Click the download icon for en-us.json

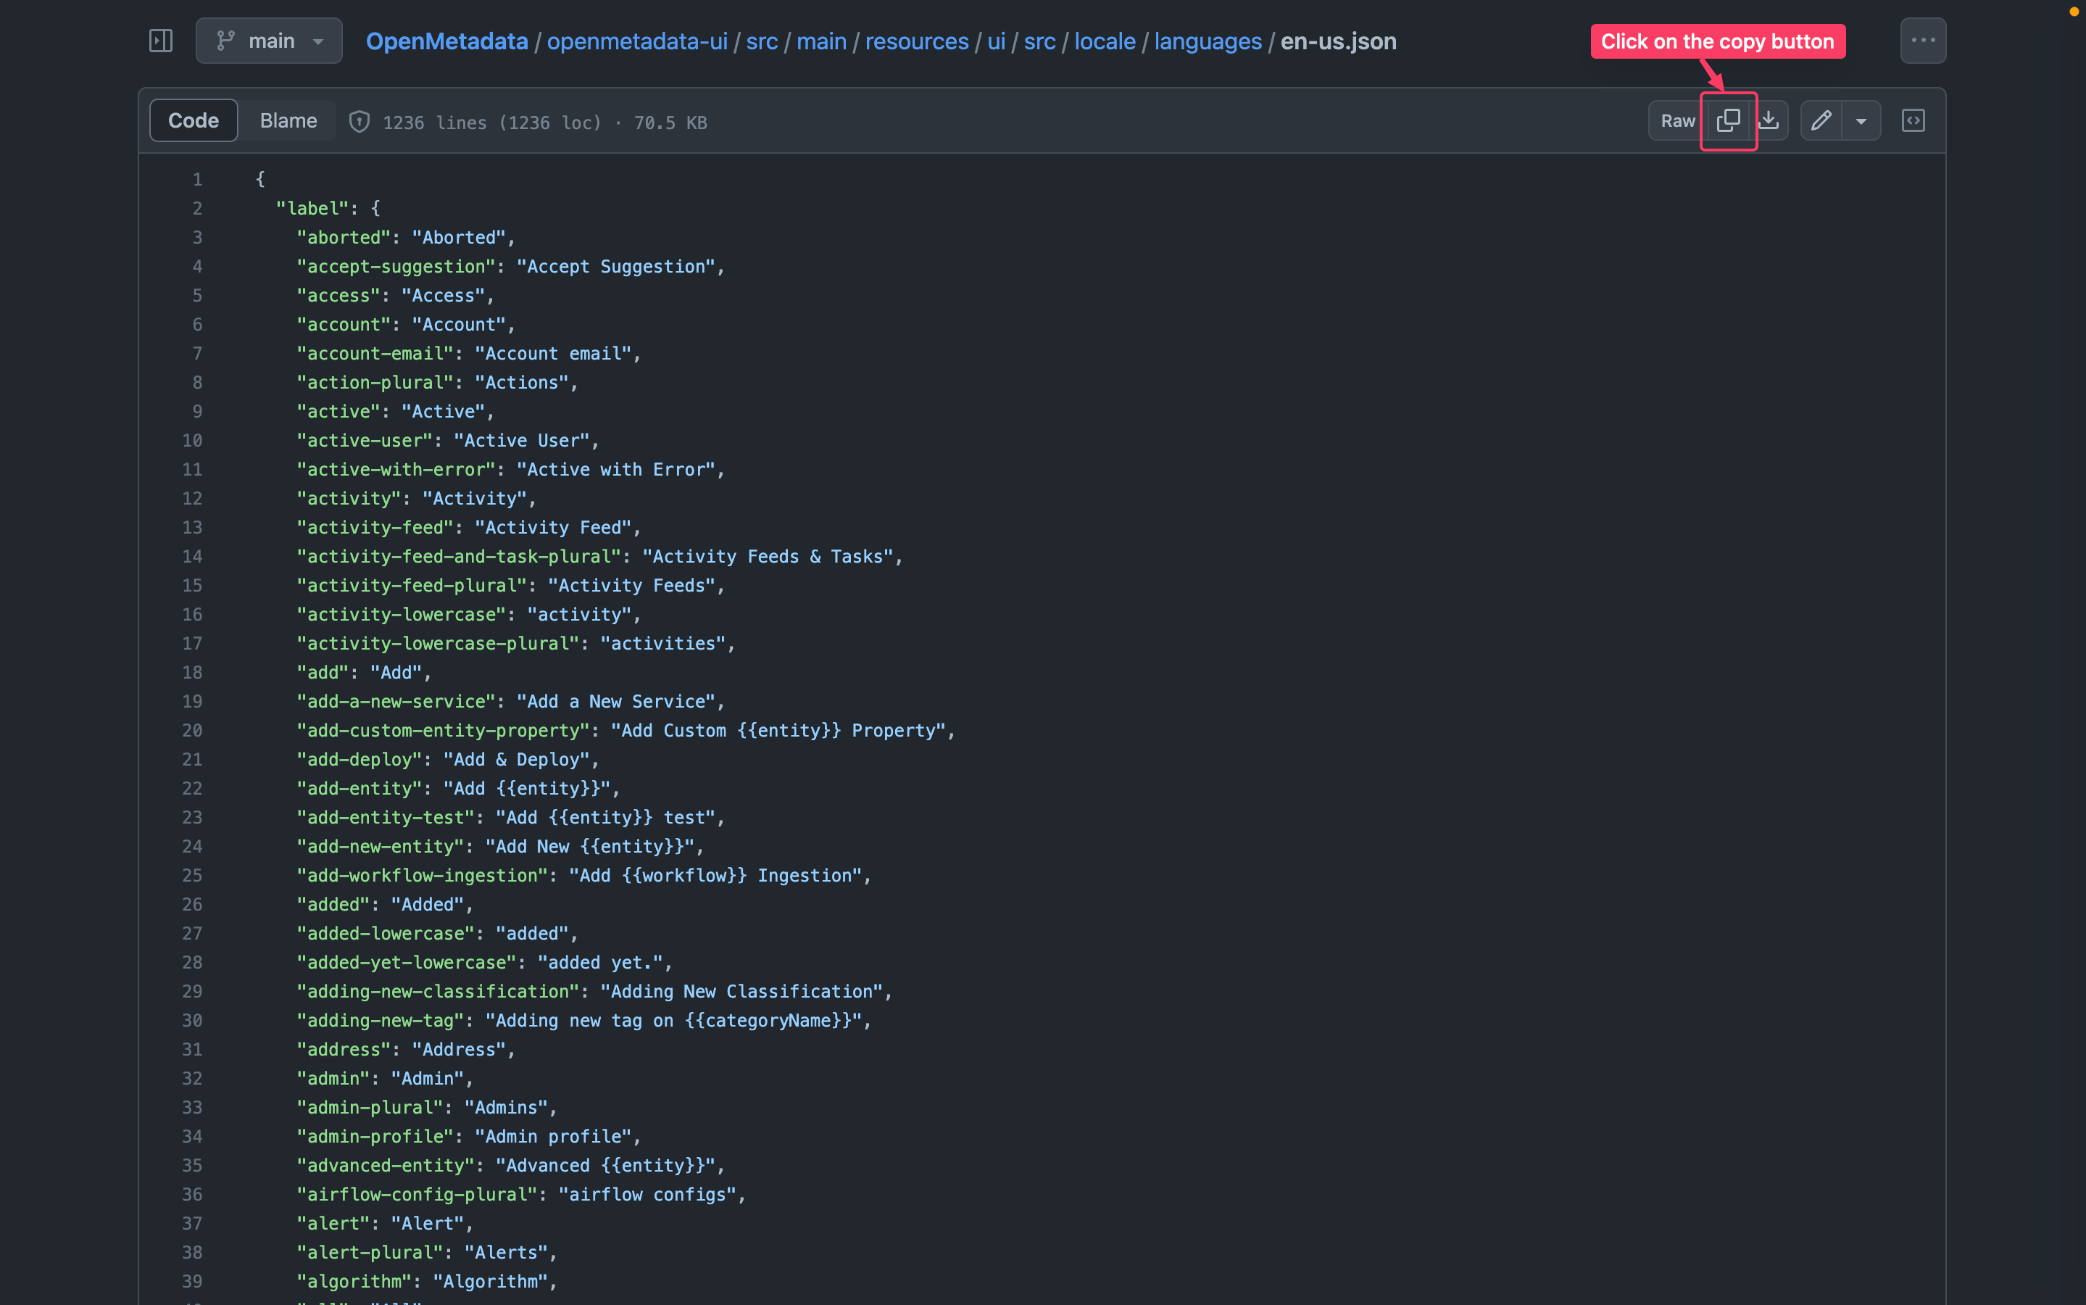(x=1771, y=120)
